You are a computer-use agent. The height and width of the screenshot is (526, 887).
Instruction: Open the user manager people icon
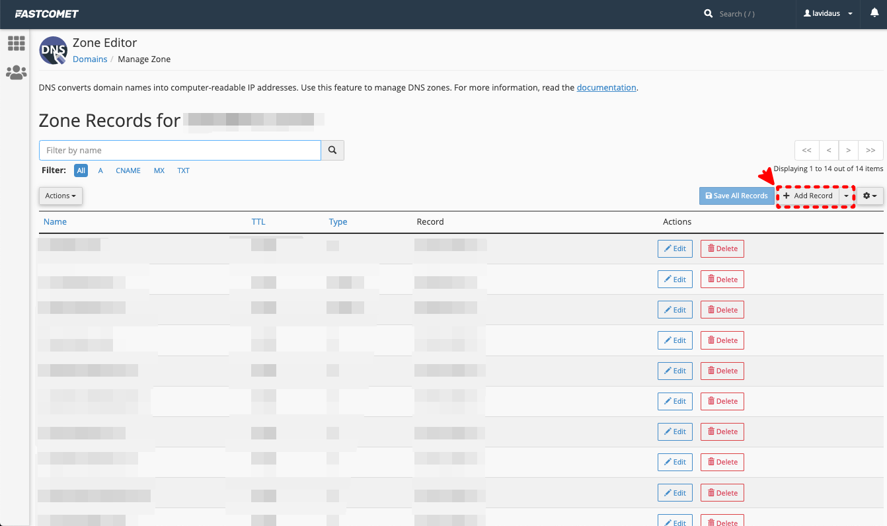click(x=16, y=73)
